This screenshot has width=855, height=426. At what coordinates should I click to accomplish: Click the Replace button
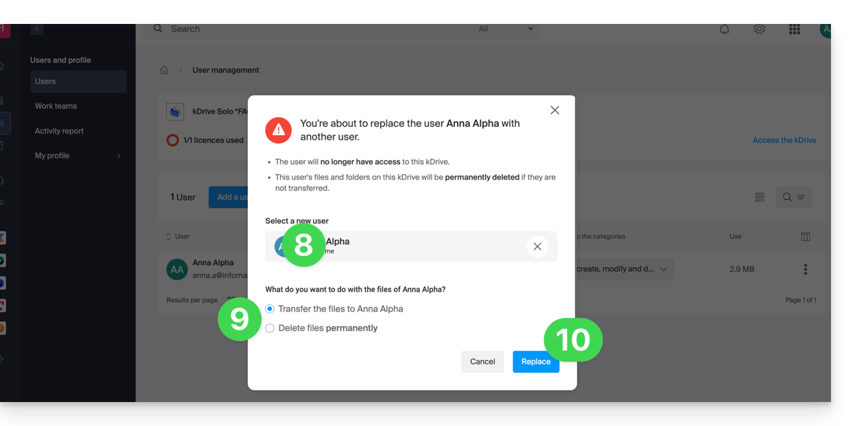tap(535, 362)
